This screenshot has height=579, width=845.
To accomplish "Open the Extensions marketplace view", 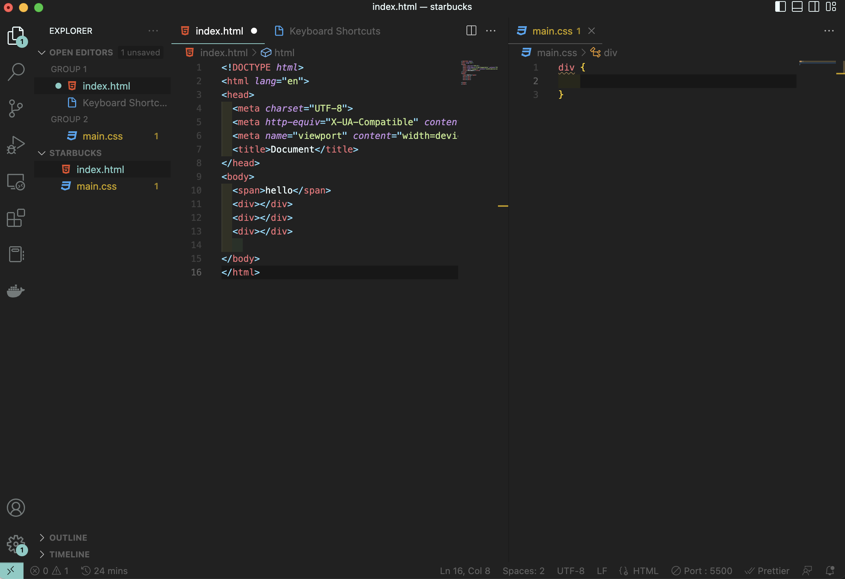I will tap(16, 218).
